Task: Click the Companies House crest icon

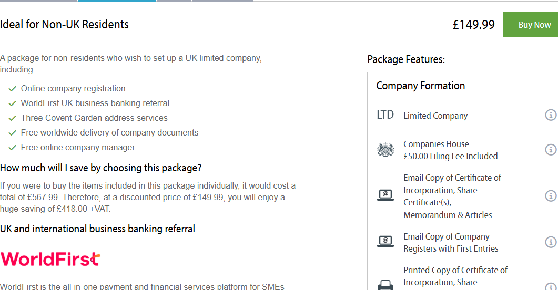Action: (x=385, y=150)
